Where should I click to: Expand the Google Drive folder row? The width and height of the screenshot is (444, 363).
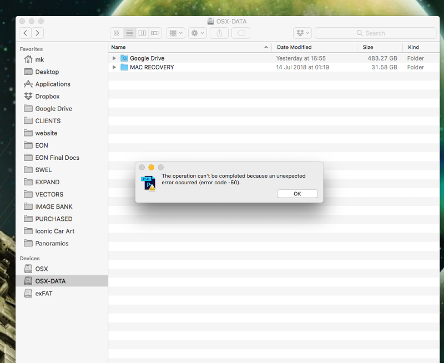pos(114,58)
